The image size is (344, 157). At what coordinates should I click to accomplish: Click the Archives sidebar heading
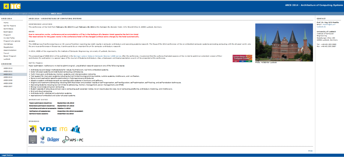[6, 64]
